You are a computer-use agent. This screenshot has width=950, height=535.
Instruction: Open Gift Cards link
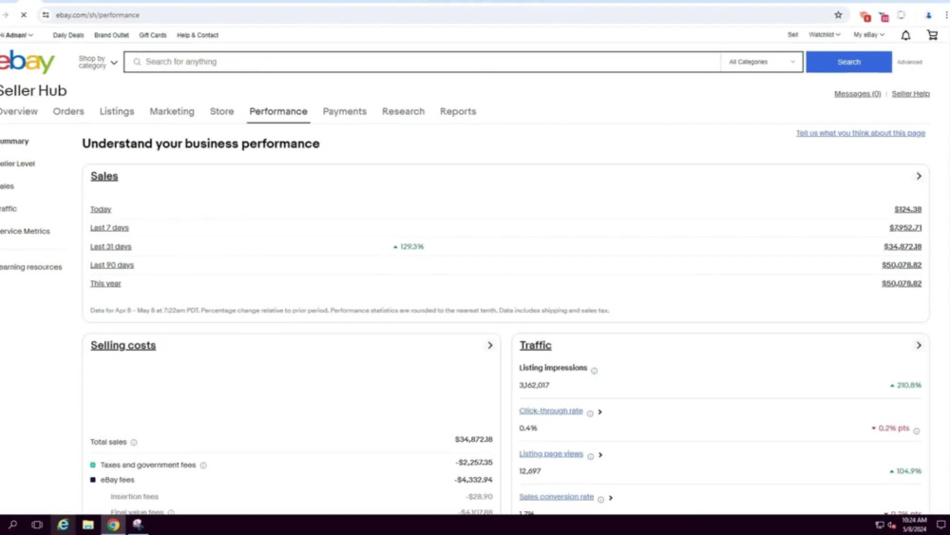pos(153,35)
